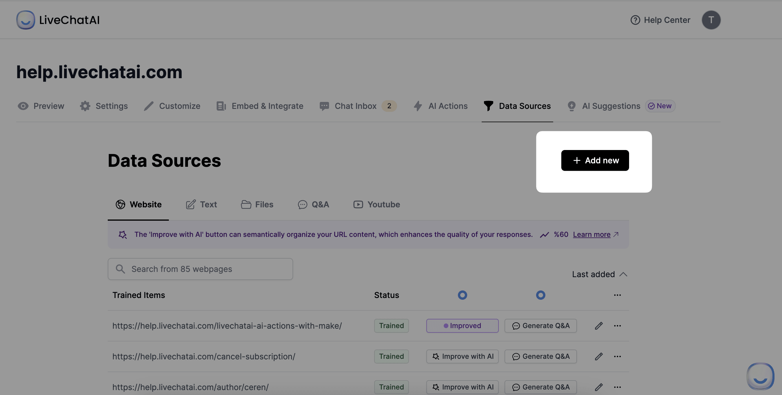Click the Status column header
The height and width of the screenshot is (395, 782).
point(386,295)
